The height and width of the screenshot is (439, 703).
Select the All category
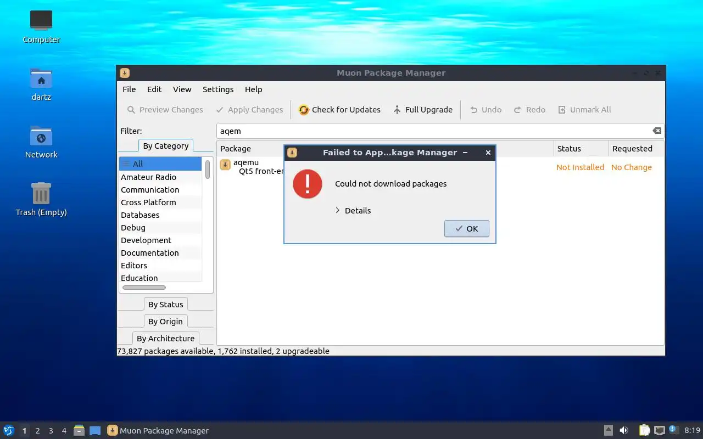click(160, 164)
